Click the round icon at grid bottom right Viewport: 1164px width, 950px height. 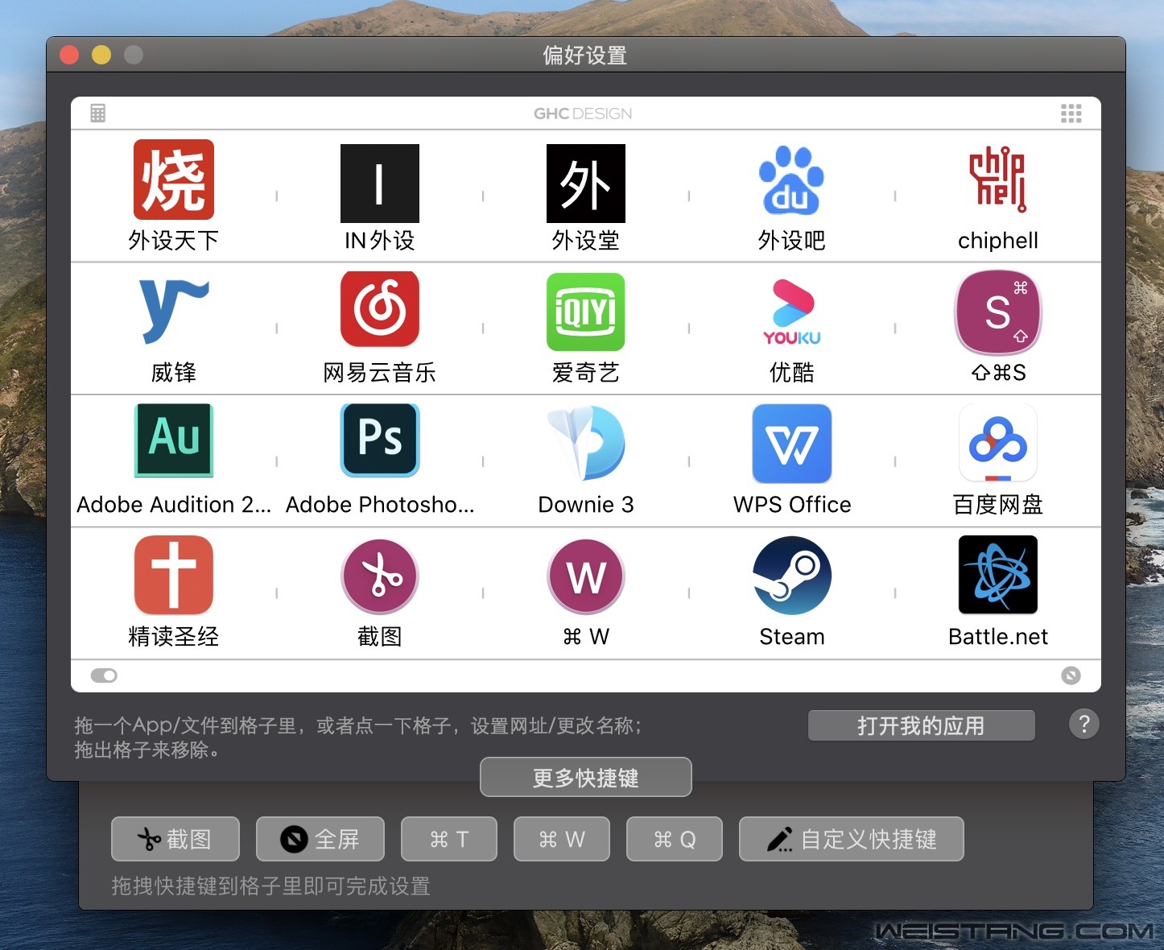coord(1071,675)
